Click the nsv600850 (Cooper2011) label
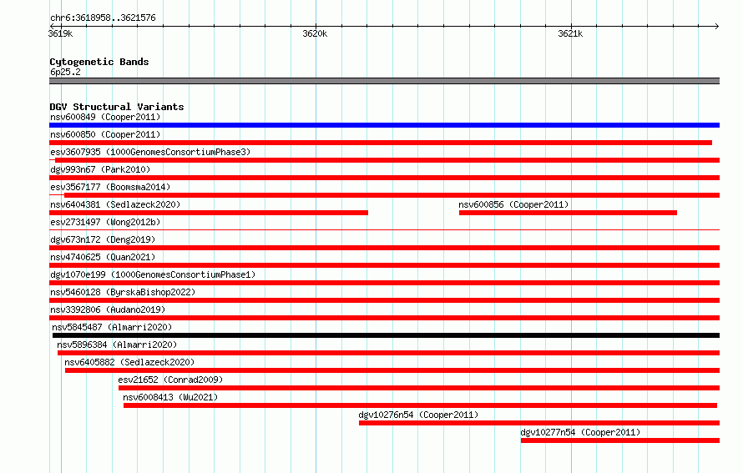This screenshot has height=473, width=743. point(105,134)
